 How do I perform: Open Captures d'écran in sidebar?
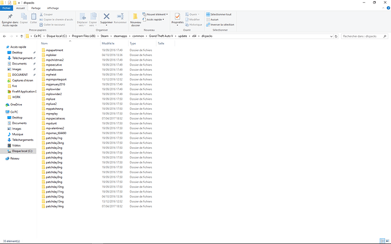point(23,80)
